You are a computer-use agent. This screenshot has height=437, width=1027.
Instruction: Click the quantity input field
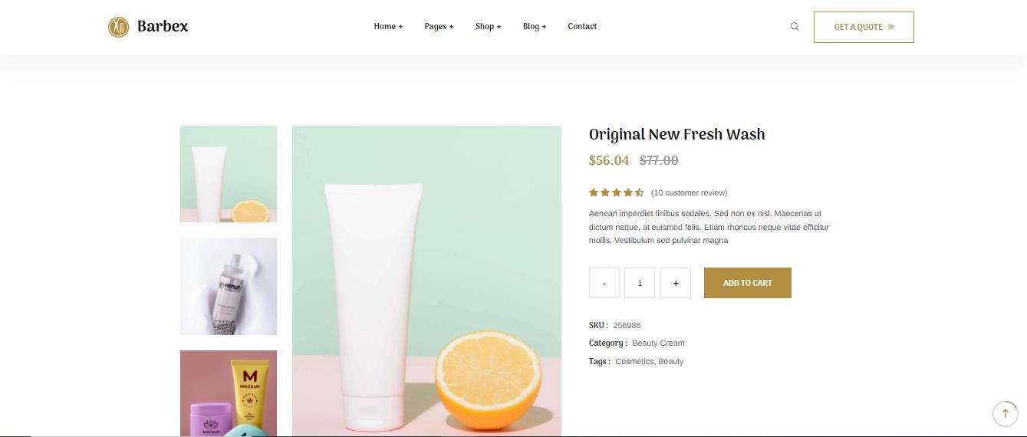[640, 283]
